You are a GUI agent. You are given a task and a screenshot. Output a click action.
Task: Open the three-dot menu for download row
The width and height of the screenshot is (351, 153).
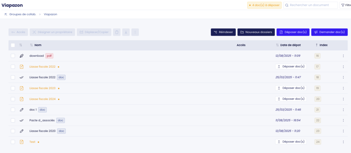pos(343,56)
